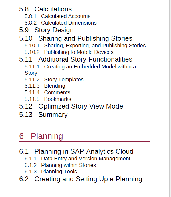This screenshot has width=171, height=197.
Task: Open chapter 6 Planning heading
Action: [41, 136]
